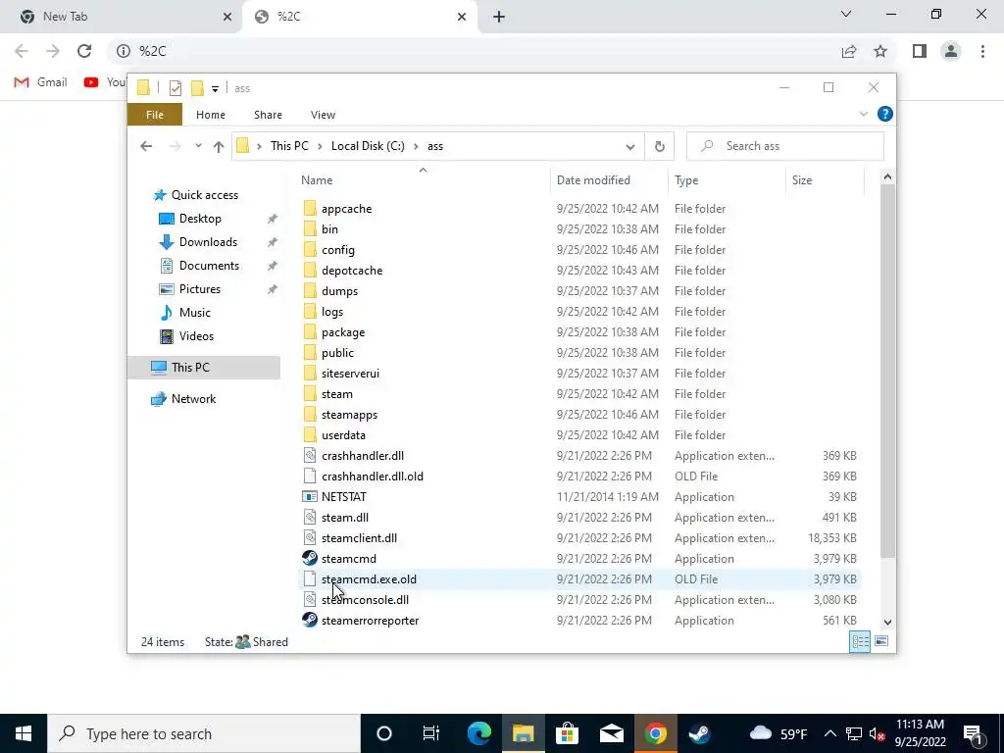This screenshot has width=1004, height=753.
Task: Go up one folder level arrow
Action: 219,147
